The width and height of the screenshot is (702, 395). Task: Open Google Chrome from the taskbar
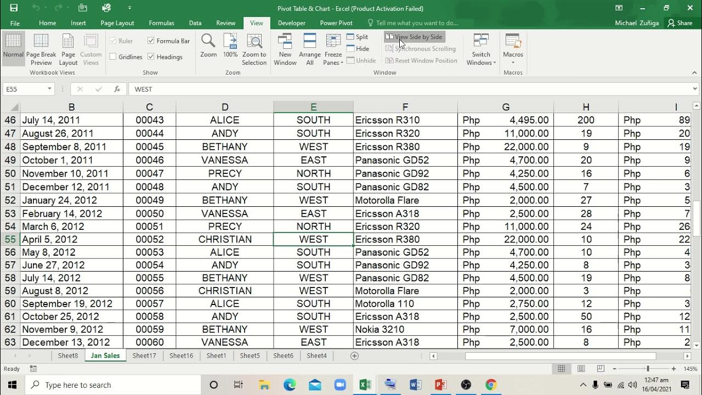(x=491, y=385)
